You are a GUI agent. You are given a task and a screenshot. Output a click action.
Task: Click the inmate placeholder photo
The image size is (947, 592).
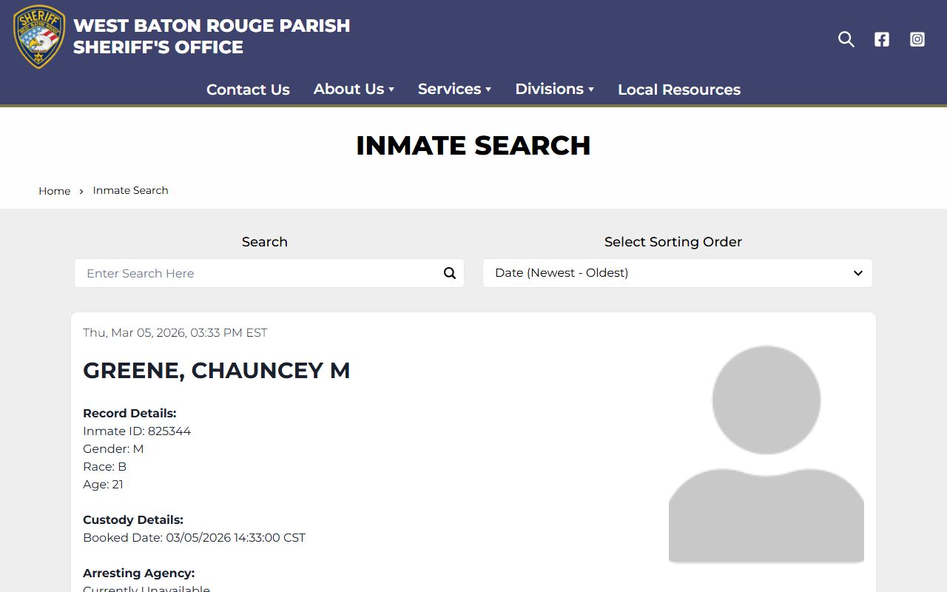click(766, 454)
